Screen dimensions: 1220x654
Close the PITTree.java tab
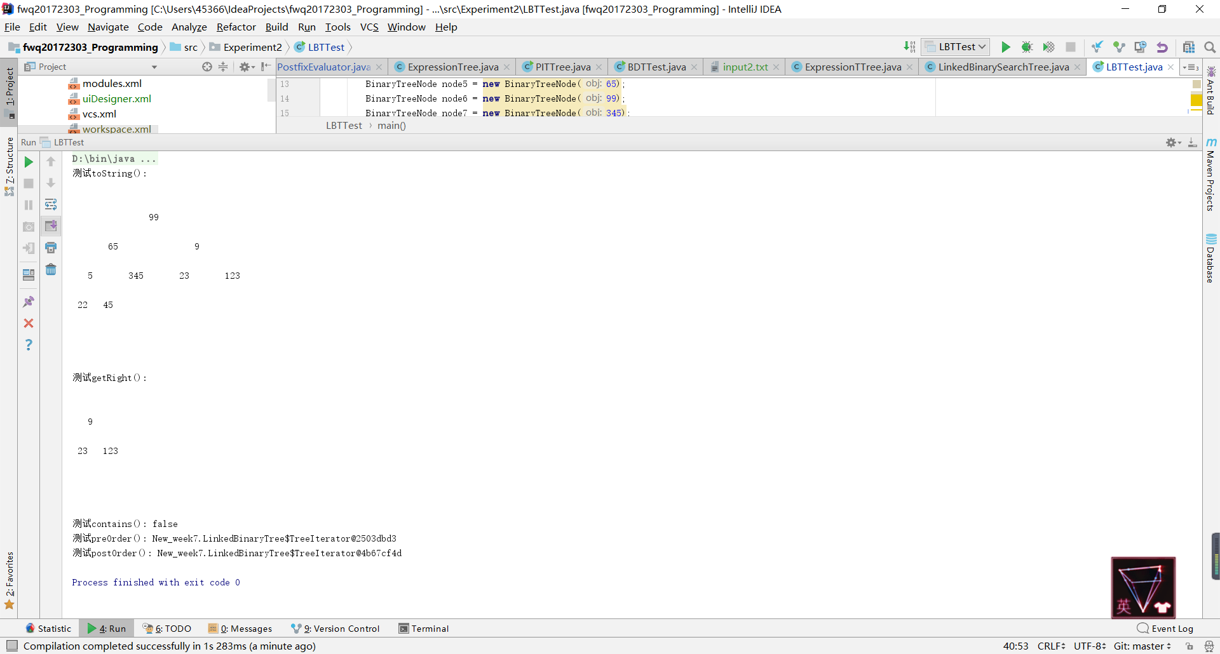[x=599, y=67]
